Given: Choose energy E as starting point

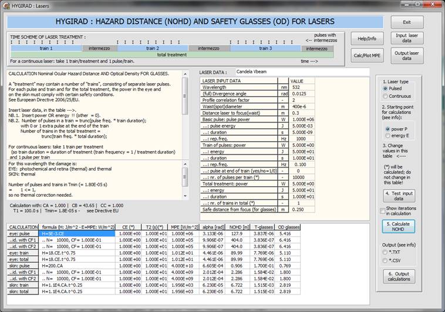Looking at the screenshot, I should (x=387, y=136).
